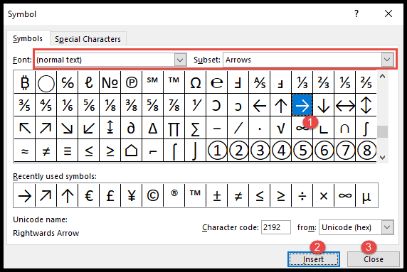Choose the almost-equal-to symbol in grid
407x272 pixels.
click(25, 151)
